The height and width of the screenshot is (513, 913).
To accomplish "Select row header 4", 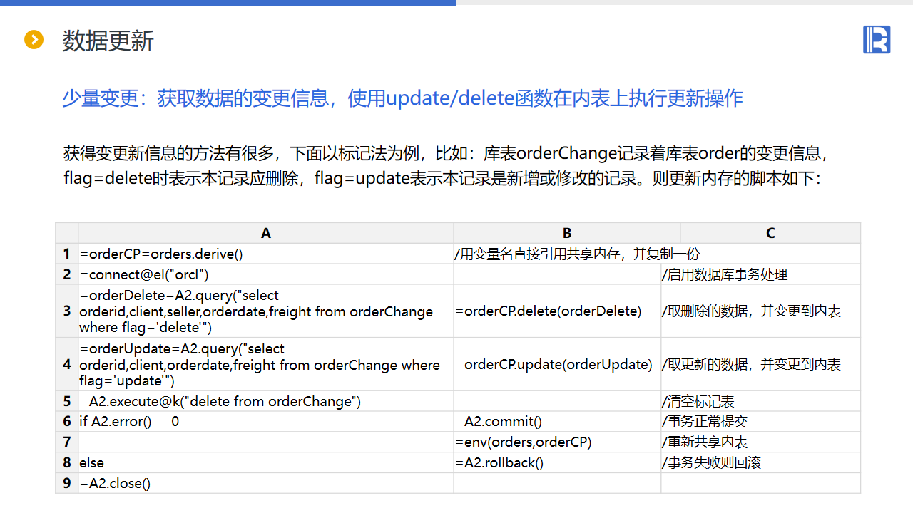I will [x=67, y=365].
